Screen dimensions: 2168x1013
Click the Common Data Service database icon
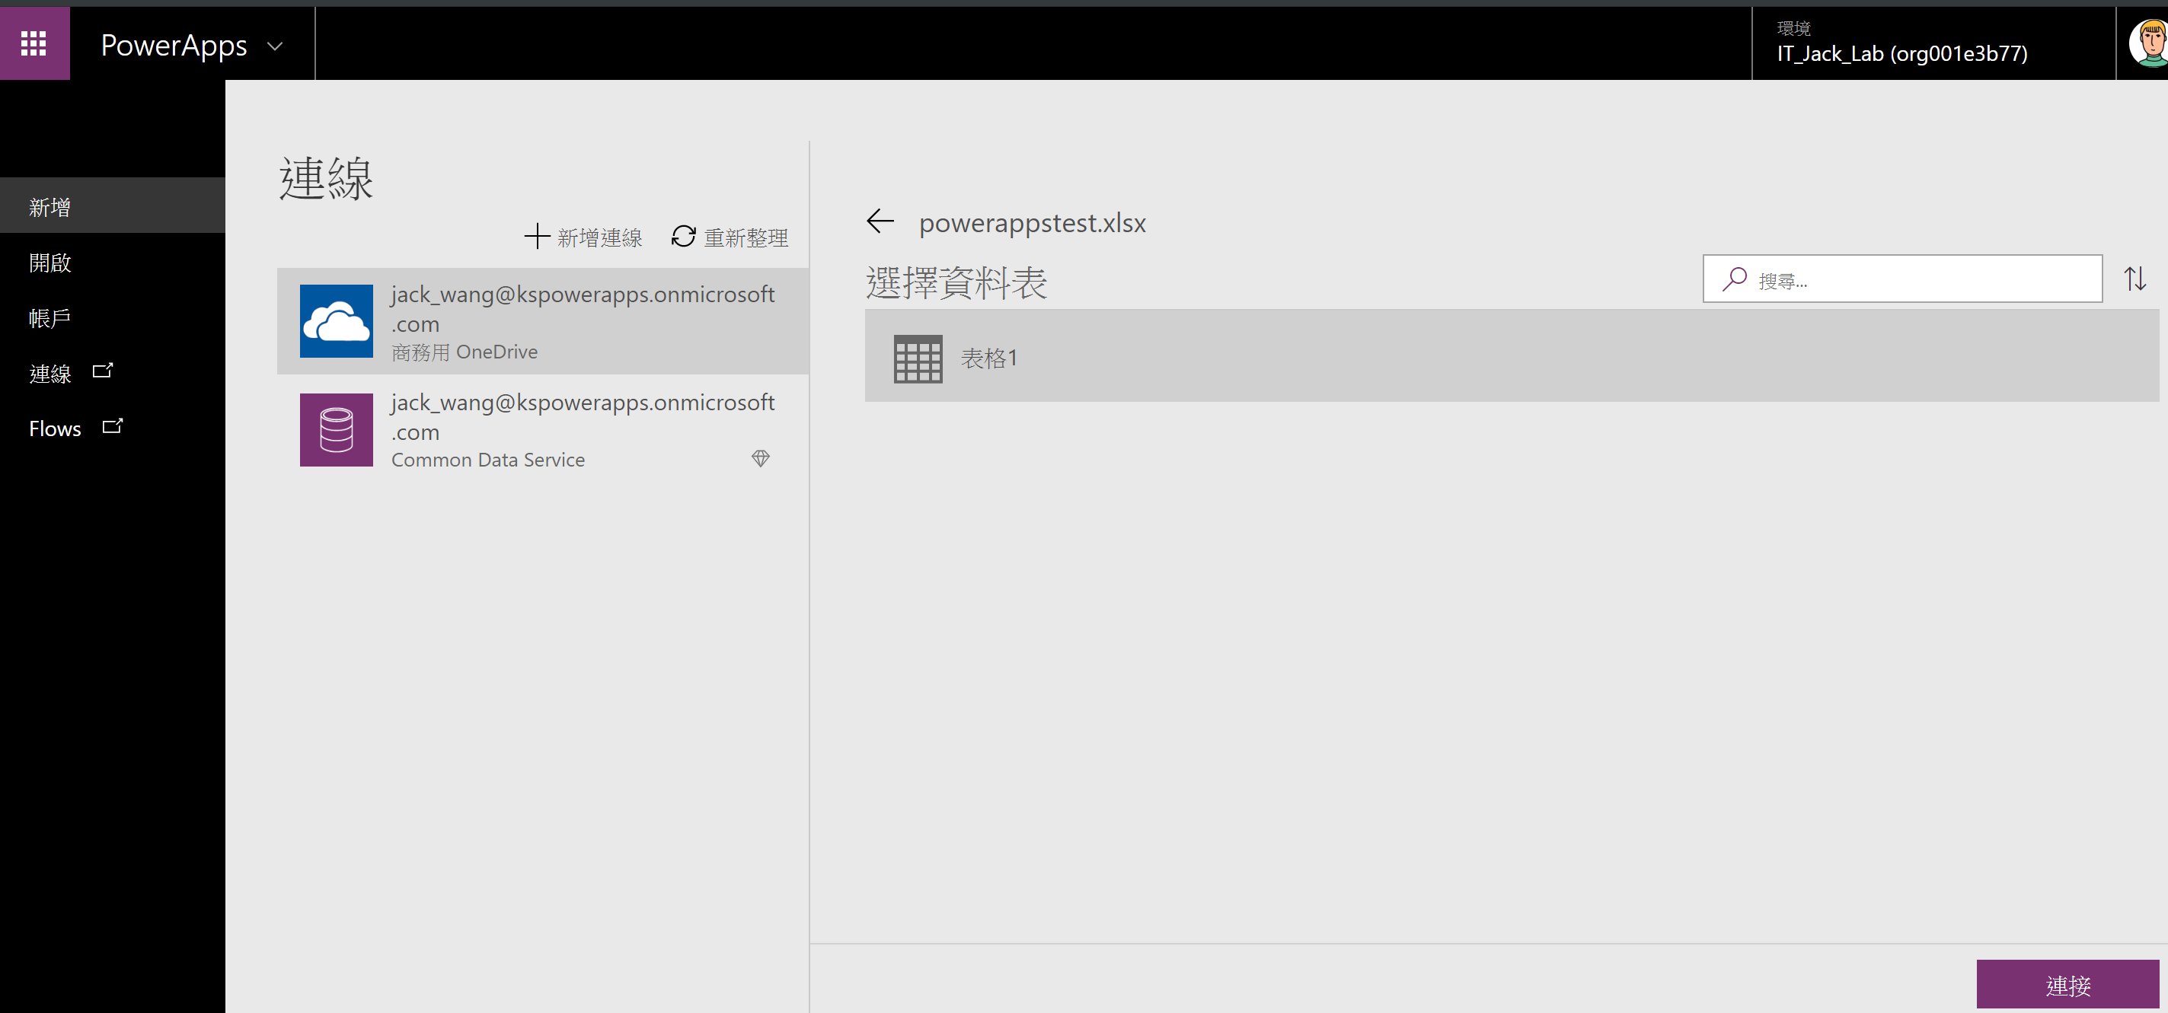click(337, 430)
